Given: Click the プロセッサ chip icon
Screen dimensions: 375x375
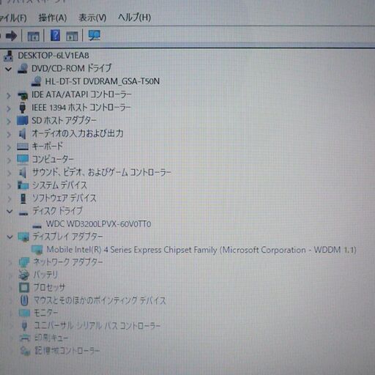Looking at the screenshot, I should pyautogui.click(x=24, y=287).
